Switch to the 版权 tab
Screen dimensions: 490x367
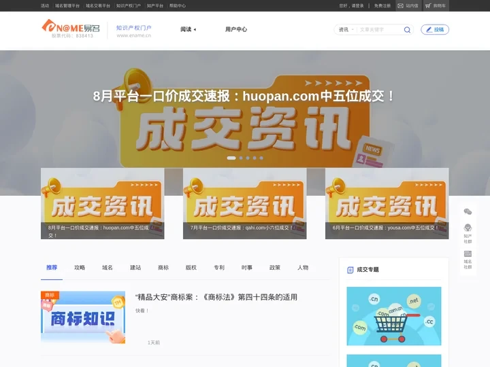(x=191, y=268)
